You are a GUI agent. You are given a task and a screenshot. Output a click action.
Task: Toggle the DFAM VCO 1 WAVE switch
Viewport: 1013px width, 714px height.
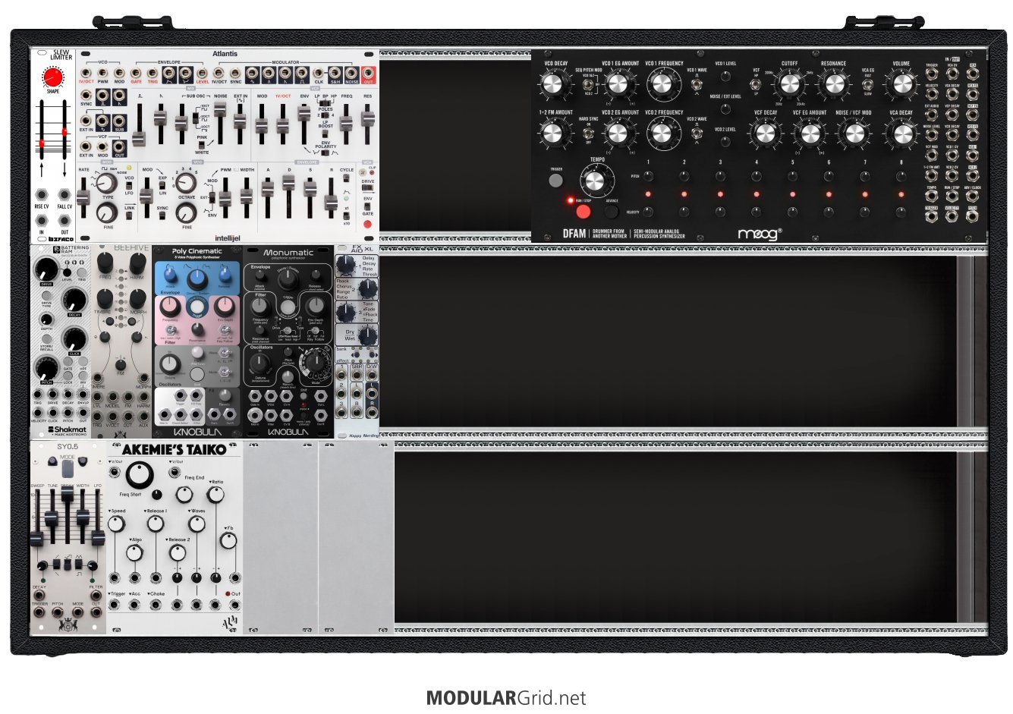pos(697,83)
